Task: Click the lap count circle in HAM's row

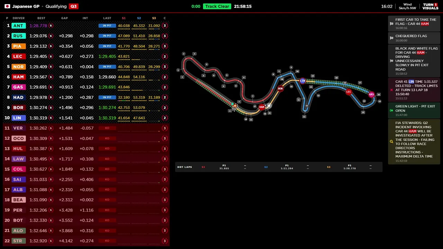Action: click(x=165, y=77)
